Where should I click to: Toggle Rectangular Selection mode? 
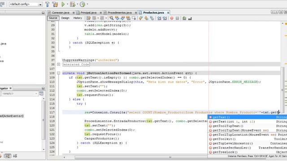(134, 18)
